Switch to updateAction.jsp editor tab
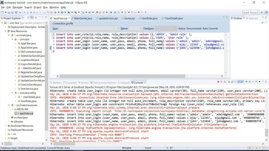Viewport: 269px width, 151px height. point(108,18)
